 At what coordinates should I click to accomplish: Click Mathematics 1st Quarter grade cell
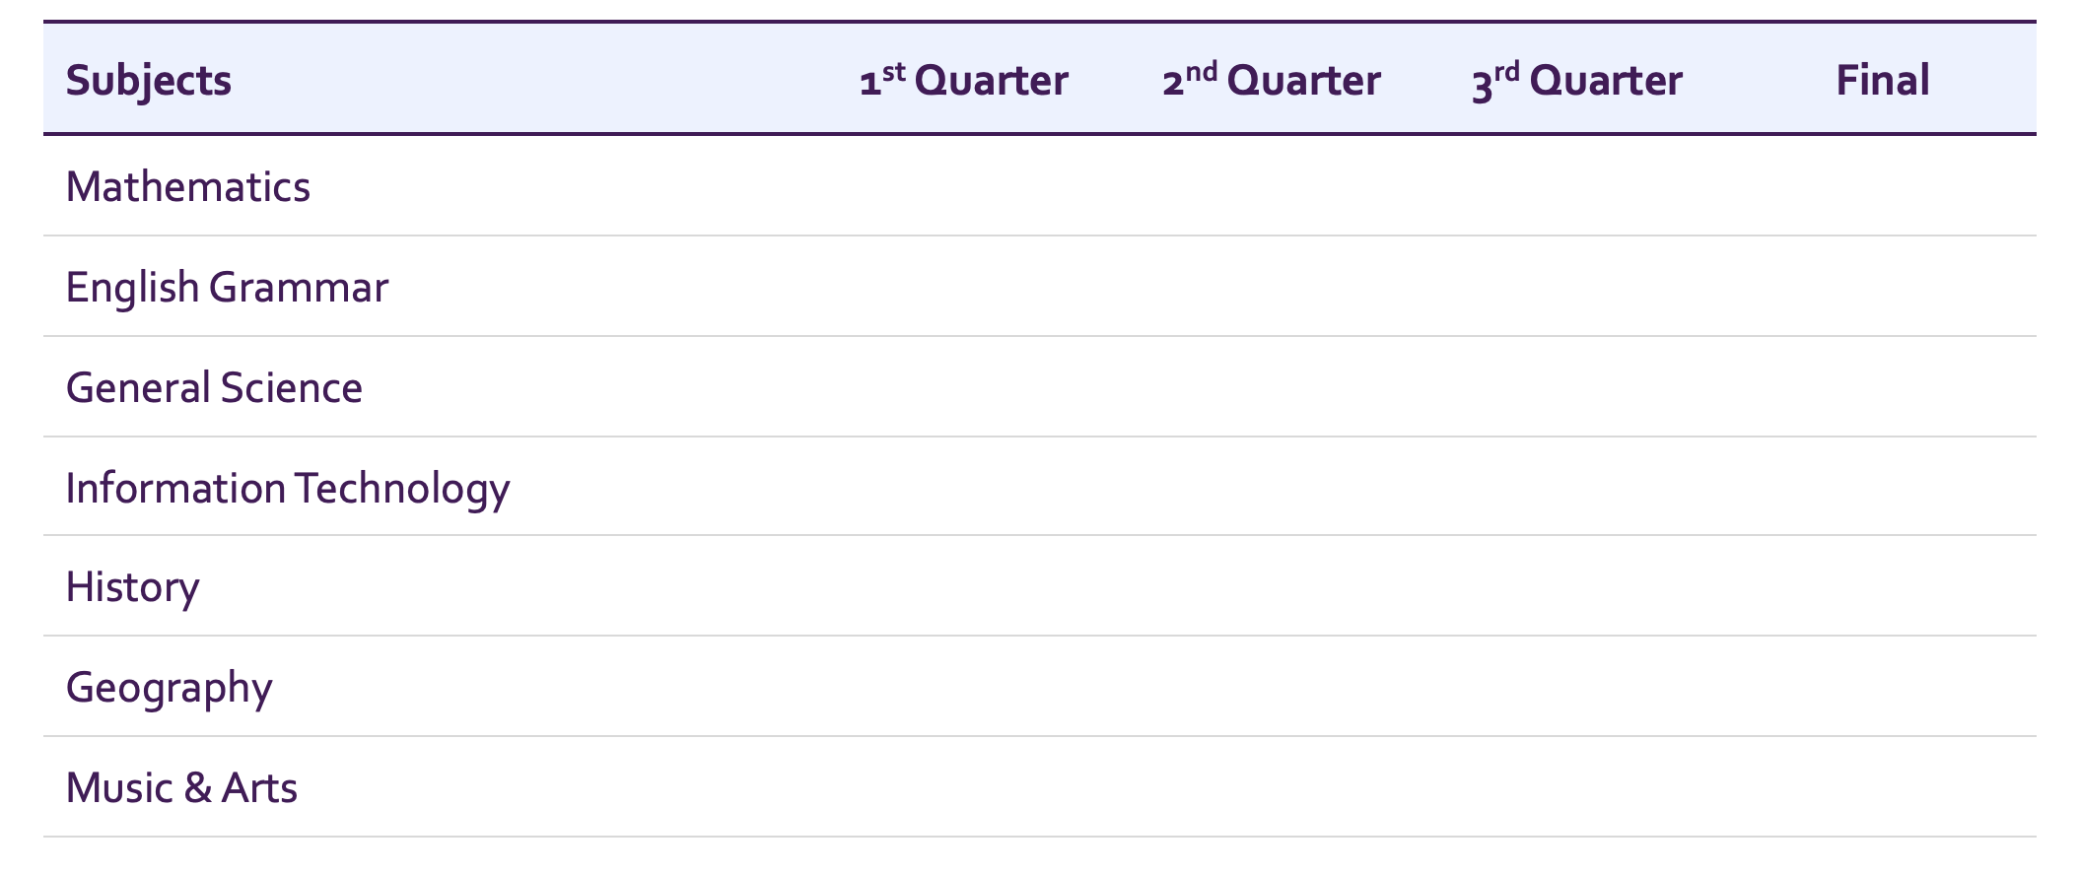pyautogui.click(x=963, y=186)
